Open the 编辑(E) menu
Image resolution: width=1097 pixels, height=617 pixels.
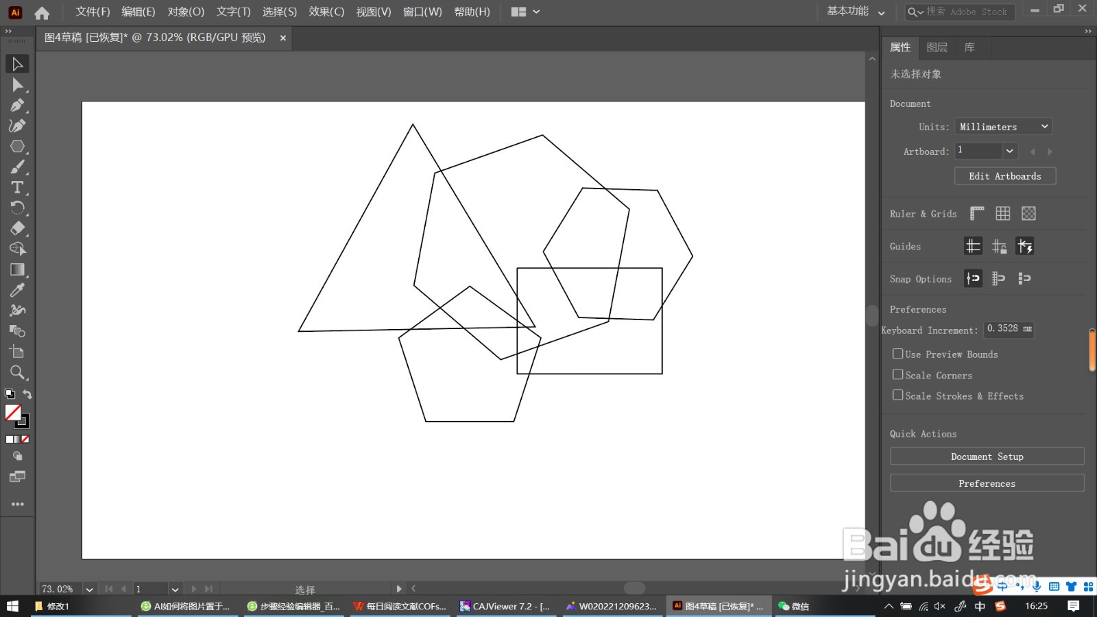click(x=138, y=12)
